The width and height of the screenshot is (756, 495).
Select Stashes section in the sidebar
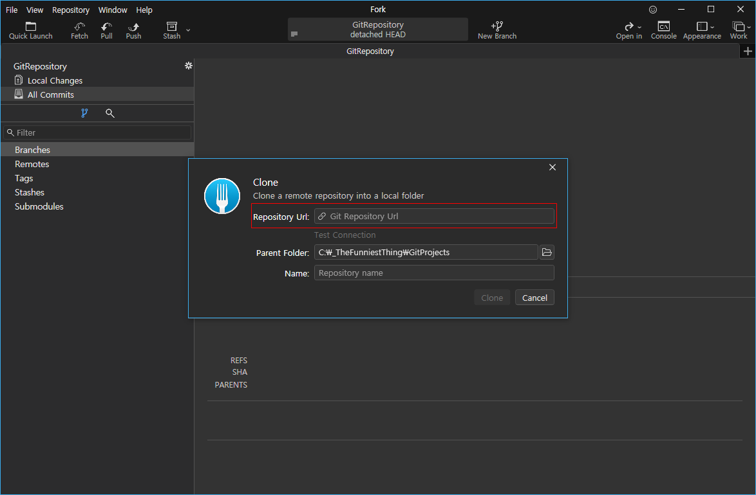(97, 192)
